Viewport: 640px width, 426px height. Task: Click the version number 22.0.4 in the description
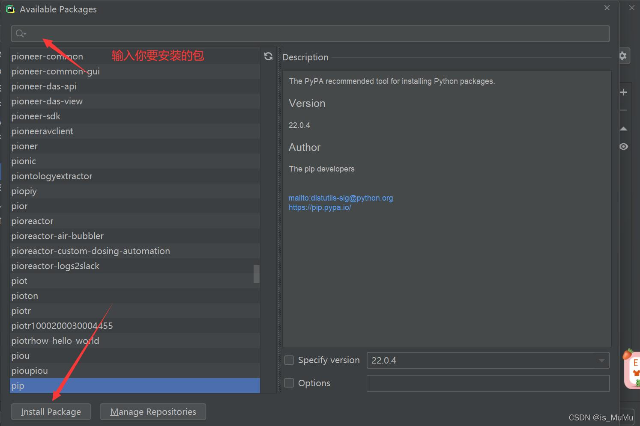[299, 125]
